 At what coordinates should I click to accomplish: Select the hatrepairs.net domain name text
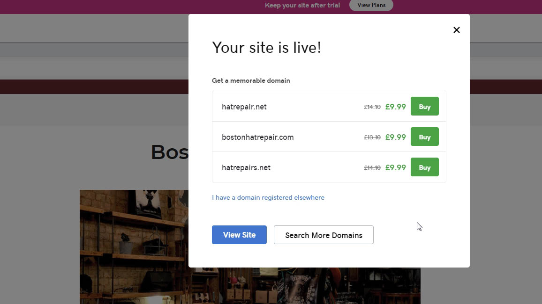click(x=246, y=167)
